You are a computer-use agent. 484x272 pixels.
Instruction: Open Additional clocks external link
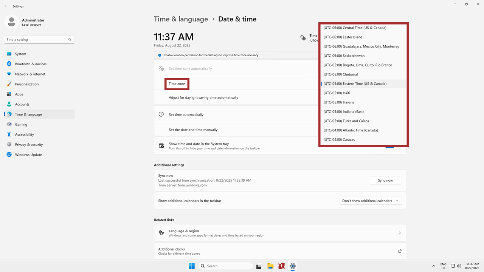pyautogui.click(x=400, y=251)
